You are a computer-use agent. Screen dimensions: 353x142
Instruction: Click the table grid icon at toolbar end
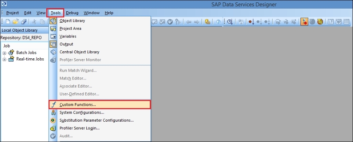point(346,22)
